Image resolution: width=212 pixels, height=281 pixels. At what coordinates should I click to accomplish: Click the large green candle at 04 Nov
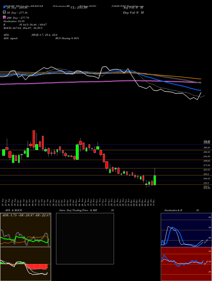coord(77,152)
